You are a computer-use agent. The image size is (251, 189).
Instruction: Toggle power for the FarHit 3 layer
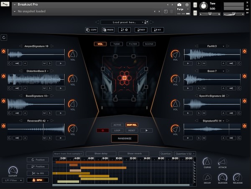[x=244, y=51]
